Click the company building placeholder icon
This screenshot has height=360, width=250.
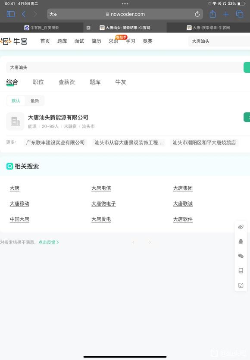tap(15, 121)
